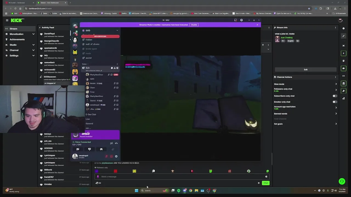Screen dimensions: 351x197
Task: Open Spotify from the Windows taskbar
Action: [x=179, y=191]
